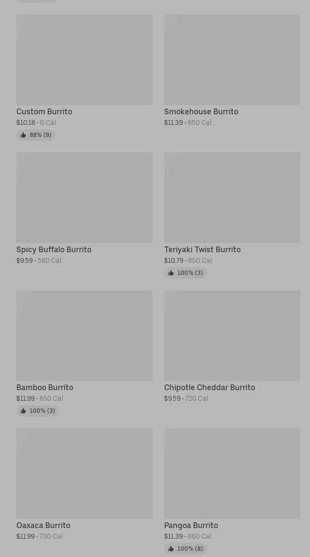Select the Spicy Buffalo Burrito photo
Viewport: 310px width, 557px height.
pyautogui.click(x=84, y=198)
